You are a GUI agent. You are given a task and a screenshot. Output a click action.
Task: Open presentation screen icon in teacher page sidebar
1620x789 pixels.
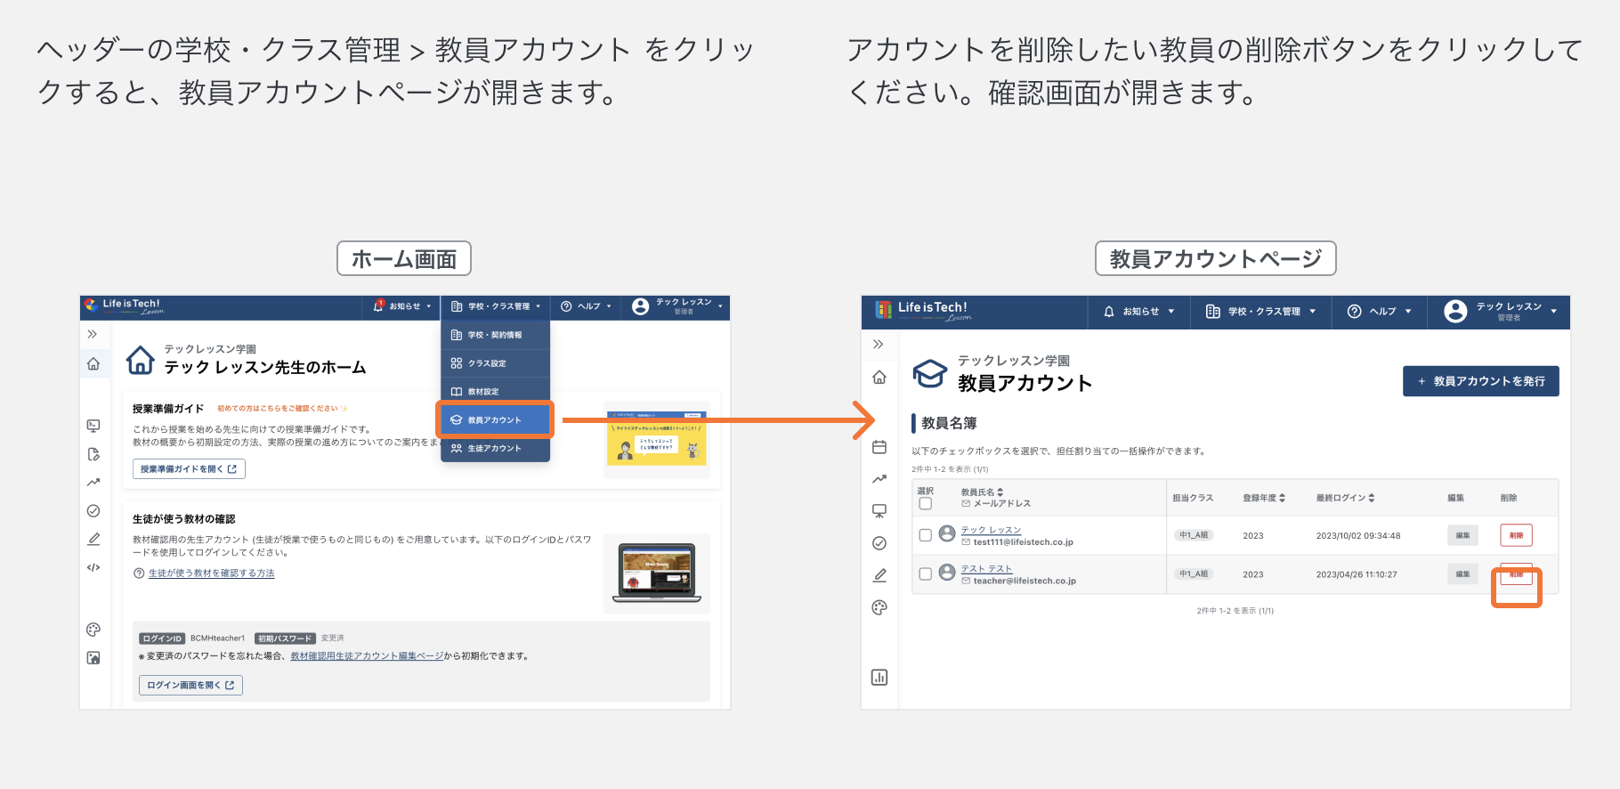click(879, 511)
